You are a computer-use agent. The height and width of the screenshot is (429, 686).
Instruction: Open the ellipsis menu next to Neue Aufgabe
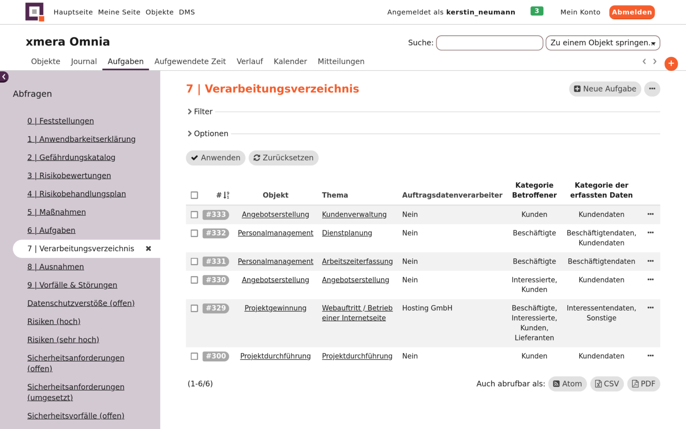pyautogui.click(x=652, y=89)
